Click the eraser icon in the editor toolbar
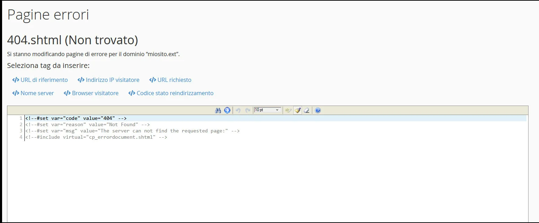539x223 pixels. (x=307, y=110)
